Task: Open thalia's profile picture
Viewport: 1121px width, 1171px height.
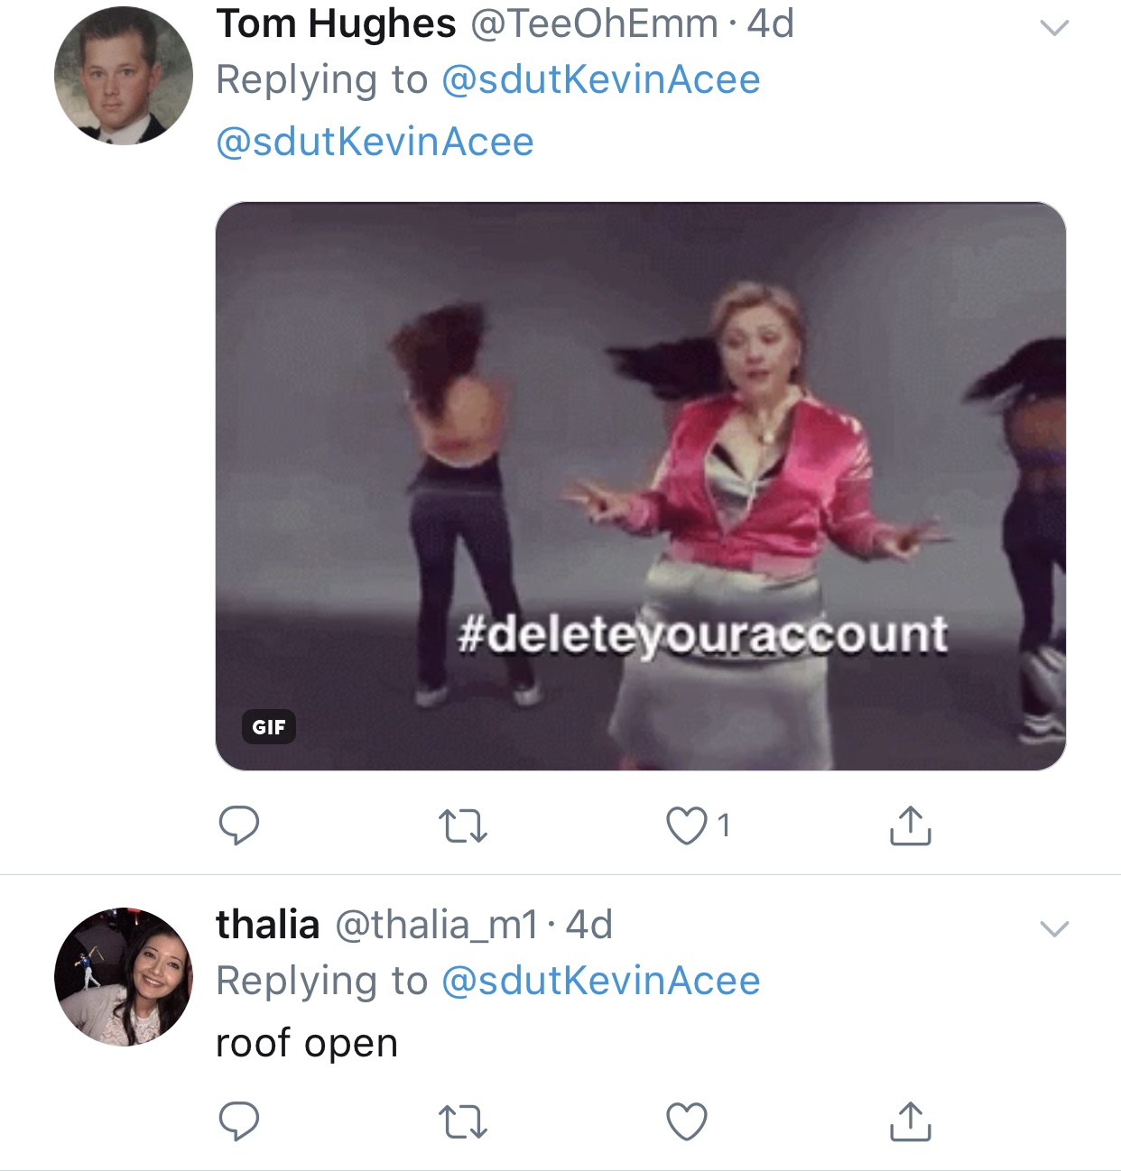Action: (124, 977)
